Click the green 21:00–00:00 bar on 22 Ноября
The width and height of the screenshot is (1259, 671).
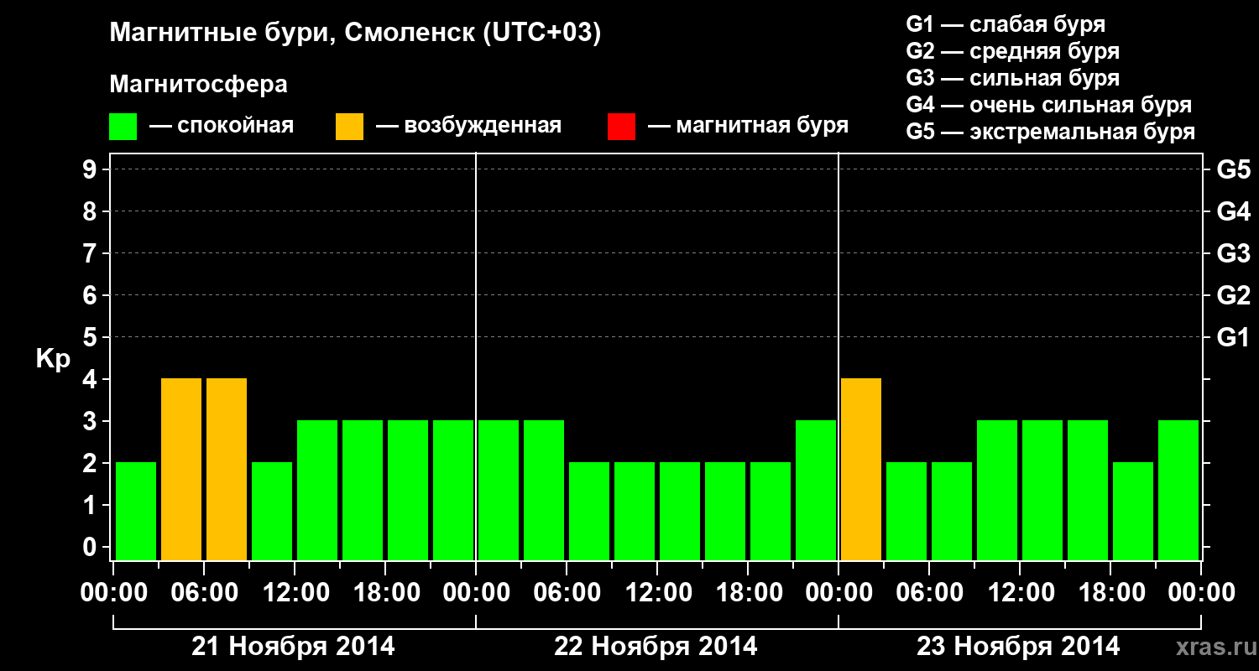pos(816,490)
